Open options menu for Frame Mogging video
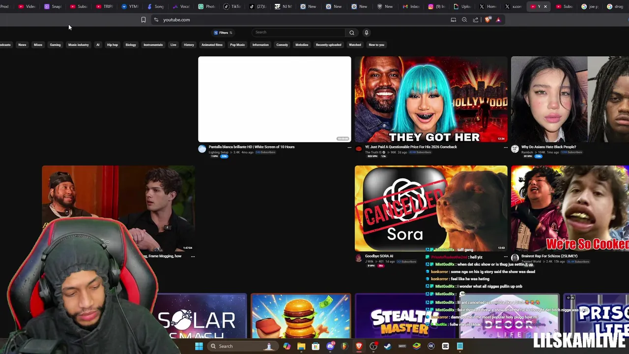 (x=193, y=257)
